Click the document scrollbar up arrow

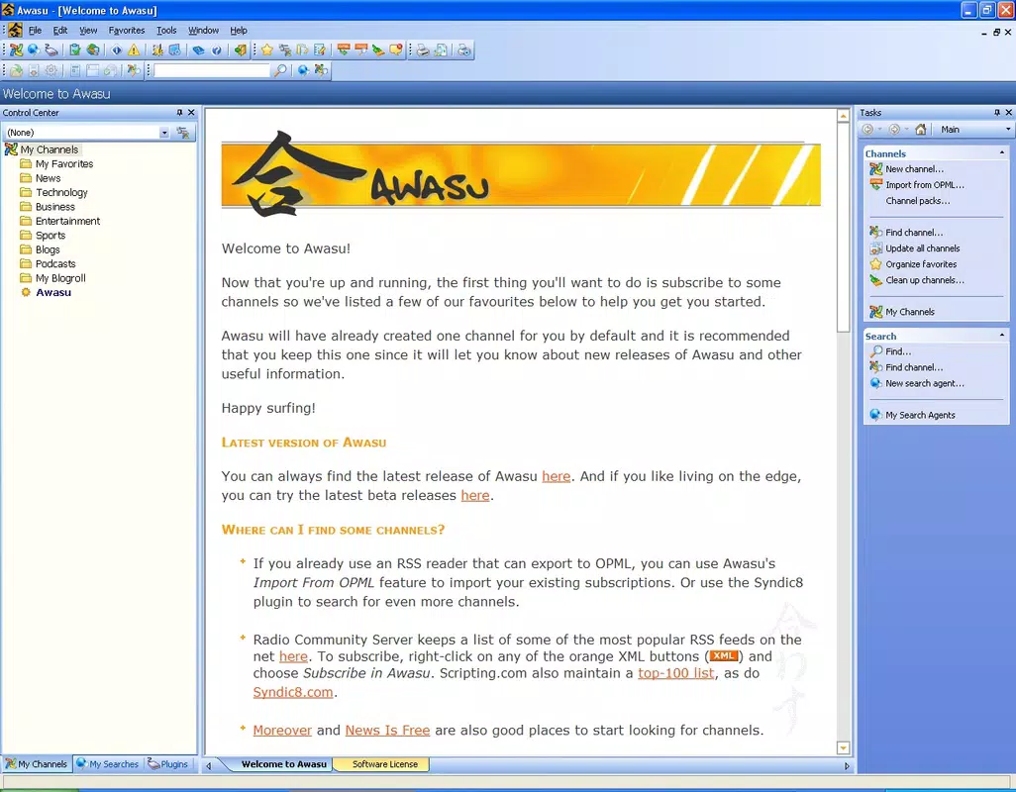pyautogui.click(x=843, y=116)
